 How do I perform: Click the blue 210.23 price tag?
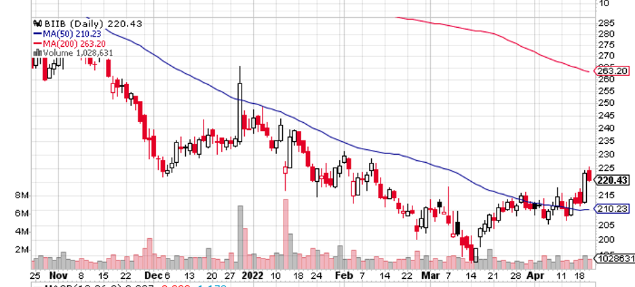(x=613, y=209)
